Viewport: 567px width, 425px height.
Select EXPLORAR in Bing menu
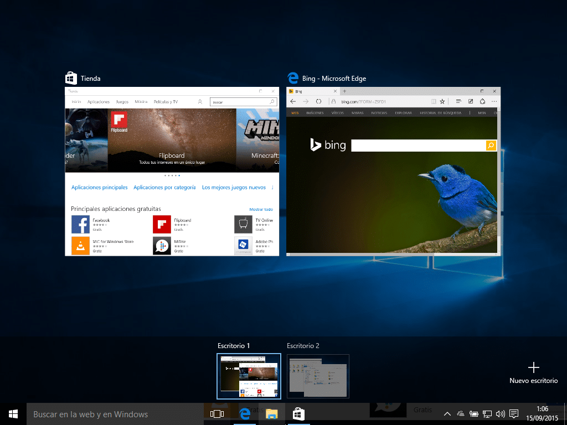(403, 113)
